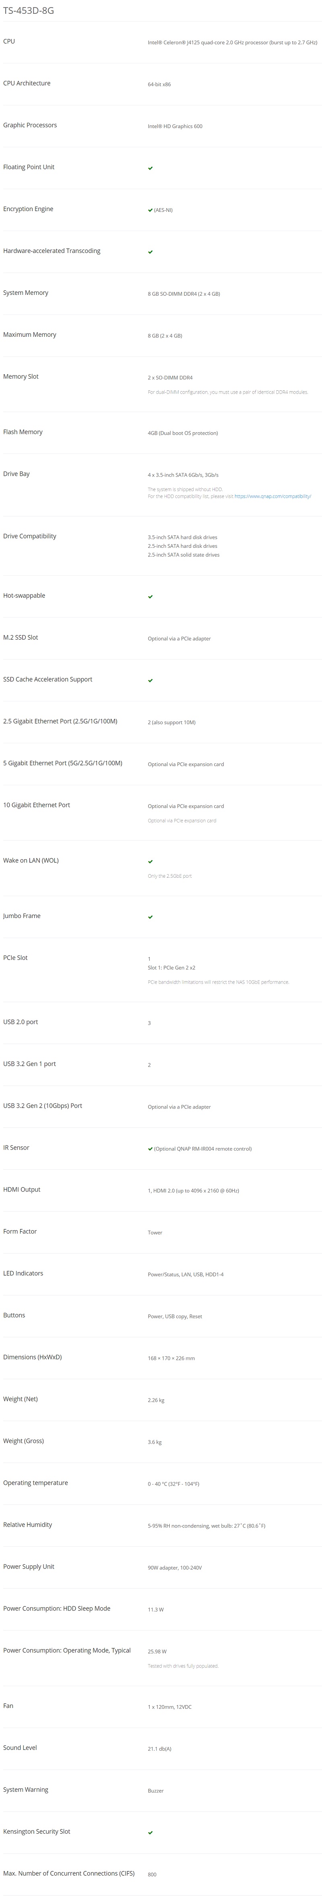Image resolution: width=322 pixels, height=1896 pixels.
Task: Click the System Memory row label
Action: [26, 292]
